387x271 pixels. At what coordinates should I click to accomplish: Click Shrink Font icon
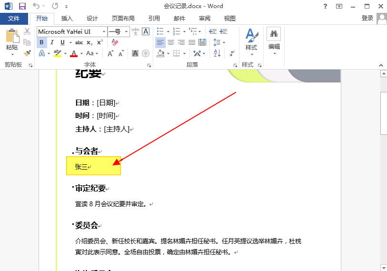pyautogui.click(x=121, y=53)
